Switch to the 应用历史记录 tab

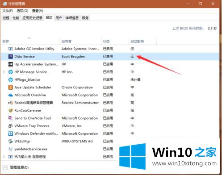(32, 18)
